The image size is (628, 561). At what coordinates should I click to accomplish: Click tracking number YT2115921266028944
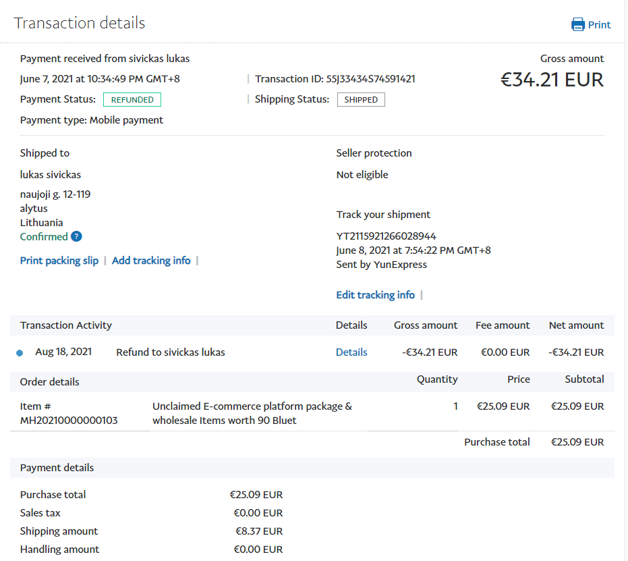386,236
